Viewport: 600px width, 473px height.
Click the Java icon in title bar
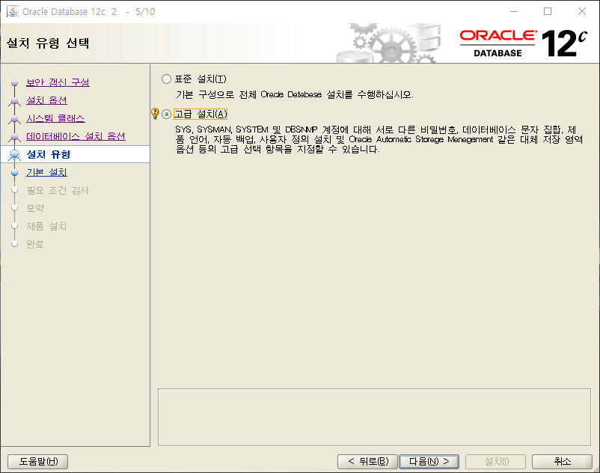(x=12, y=11)
